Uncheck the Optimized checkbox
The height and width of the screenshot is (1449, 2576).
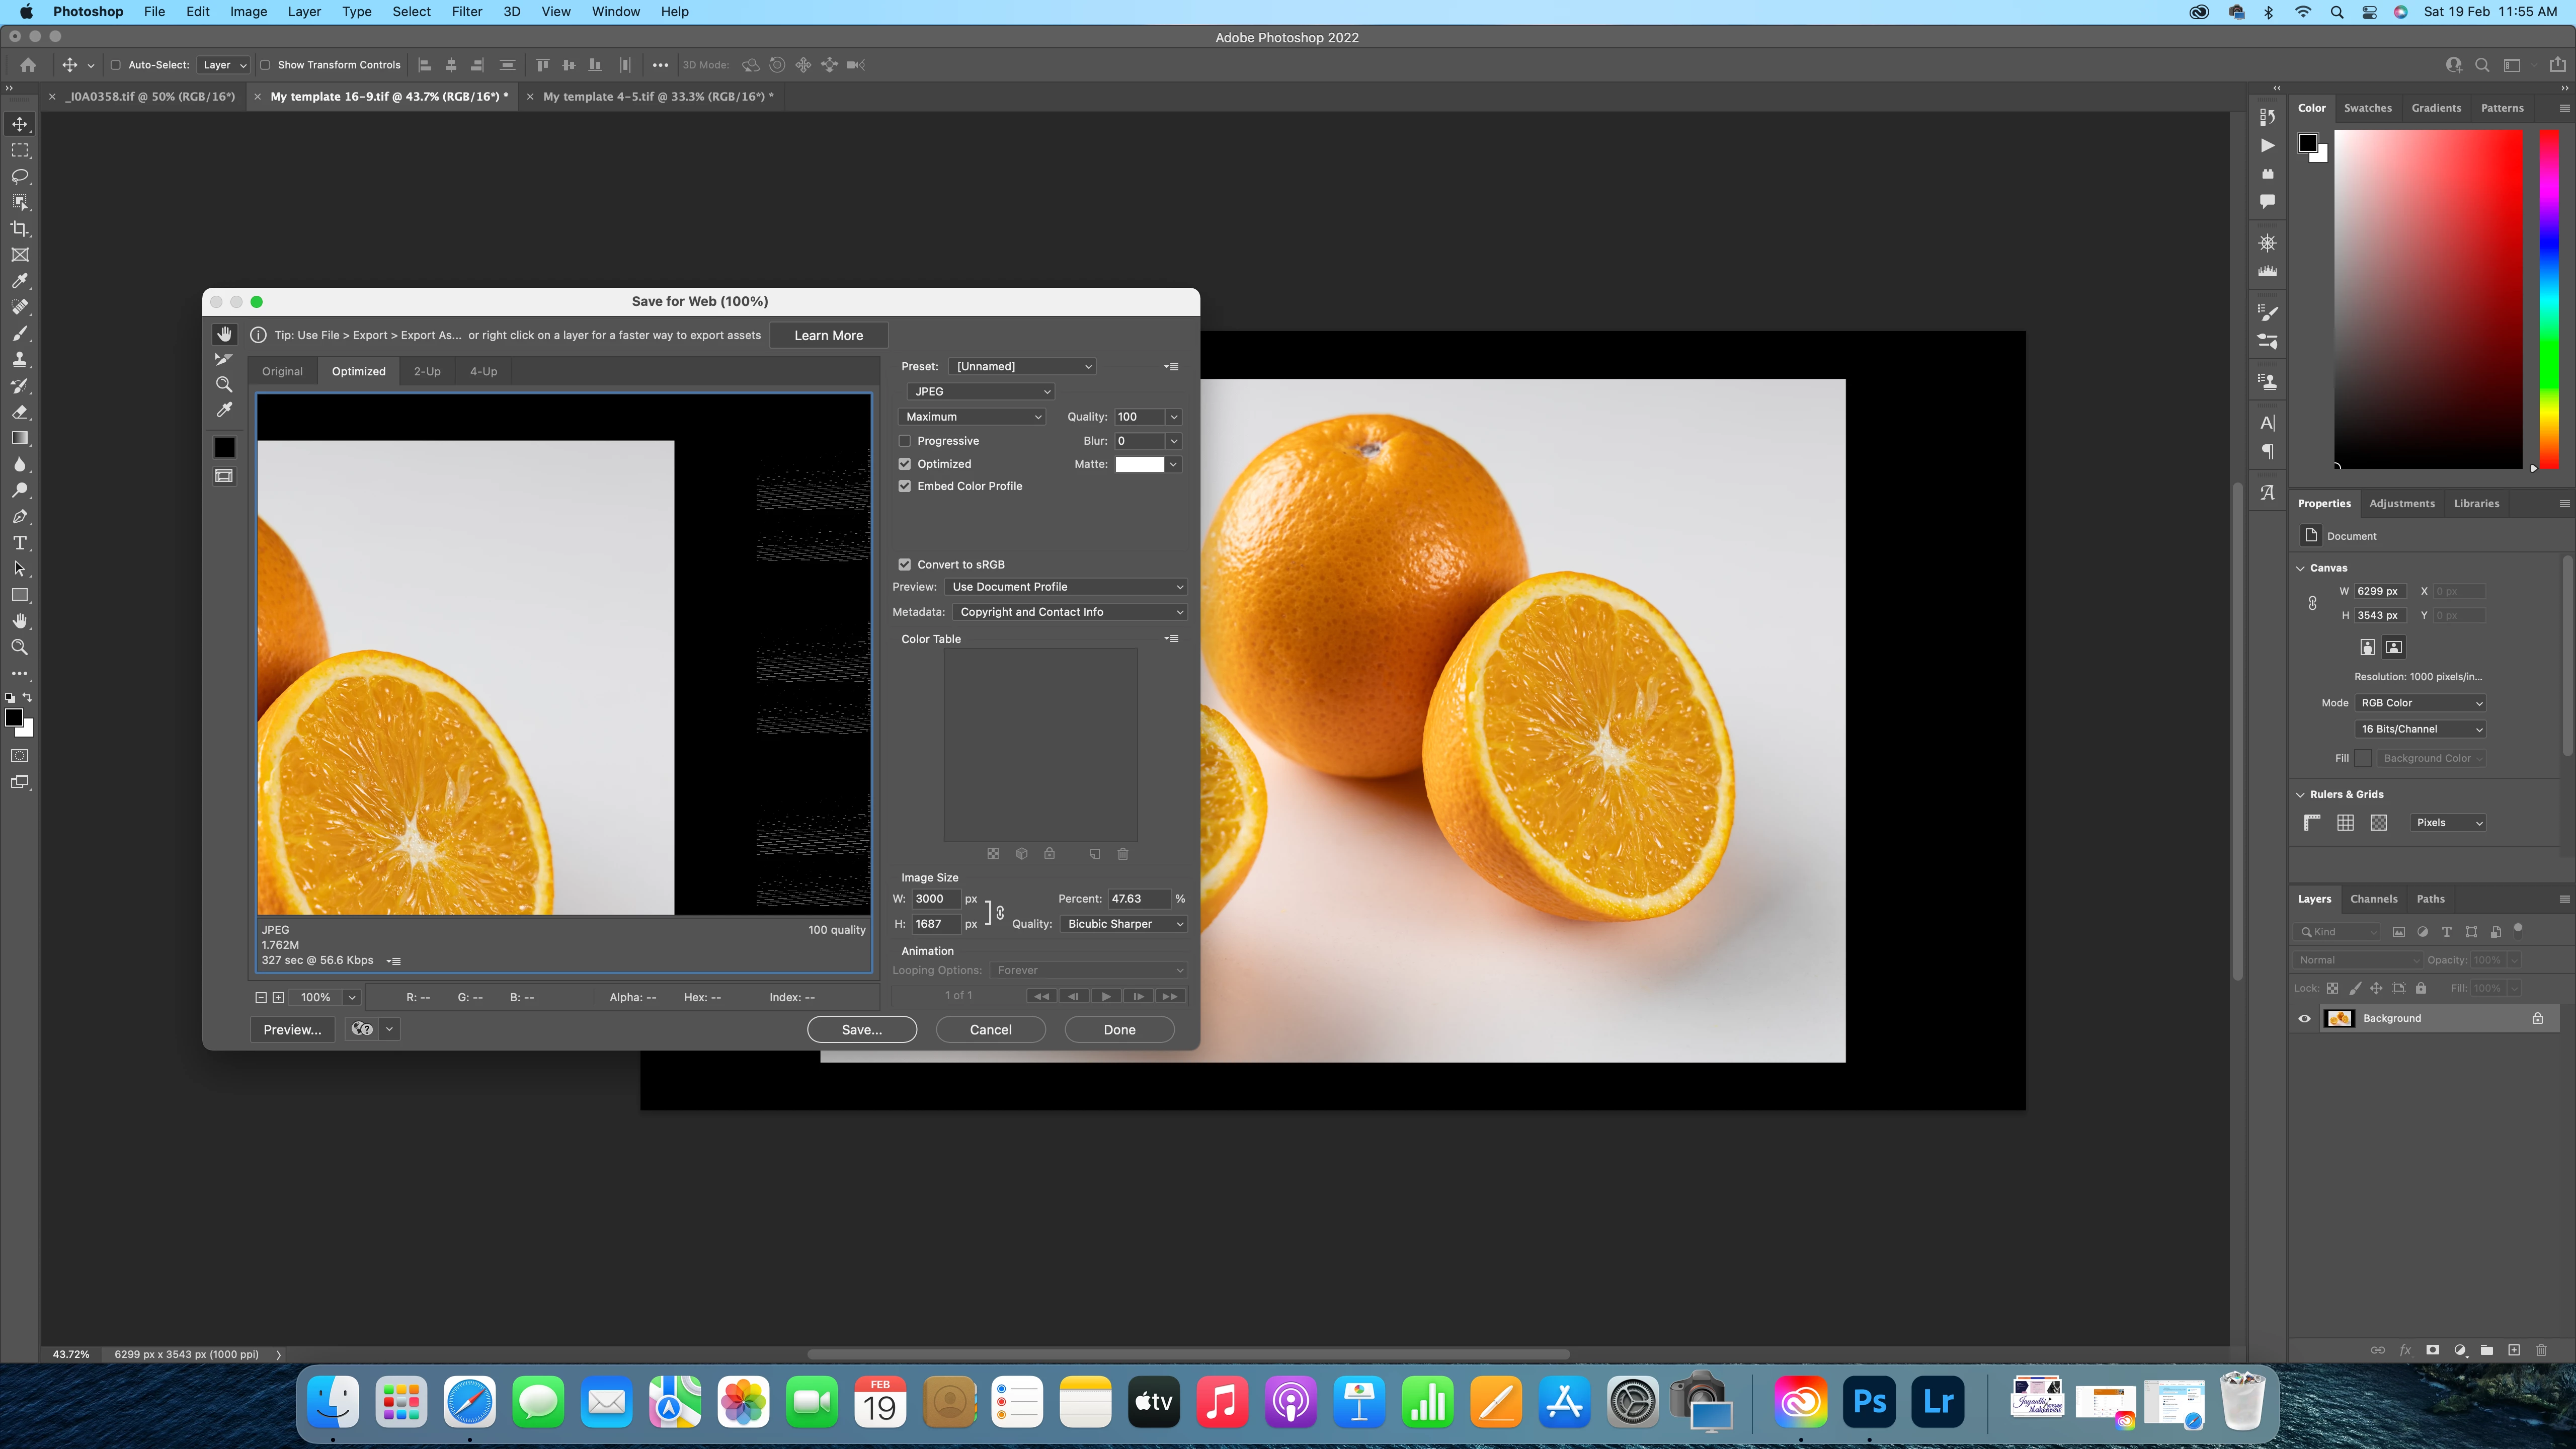tap(905, 464)
